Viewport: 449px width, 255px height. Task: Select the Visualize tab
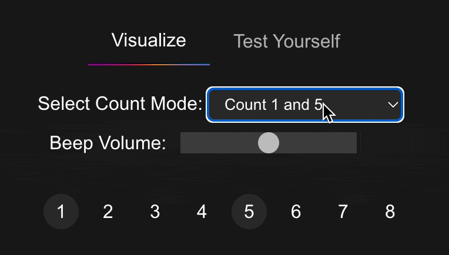[x=149, y=40]
